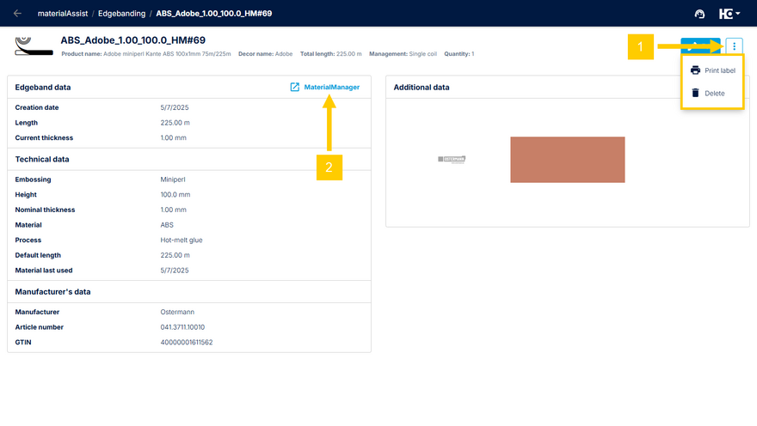Screen dimensions: 757x426
Task: Click the Material value ABS
Action: 167,225
